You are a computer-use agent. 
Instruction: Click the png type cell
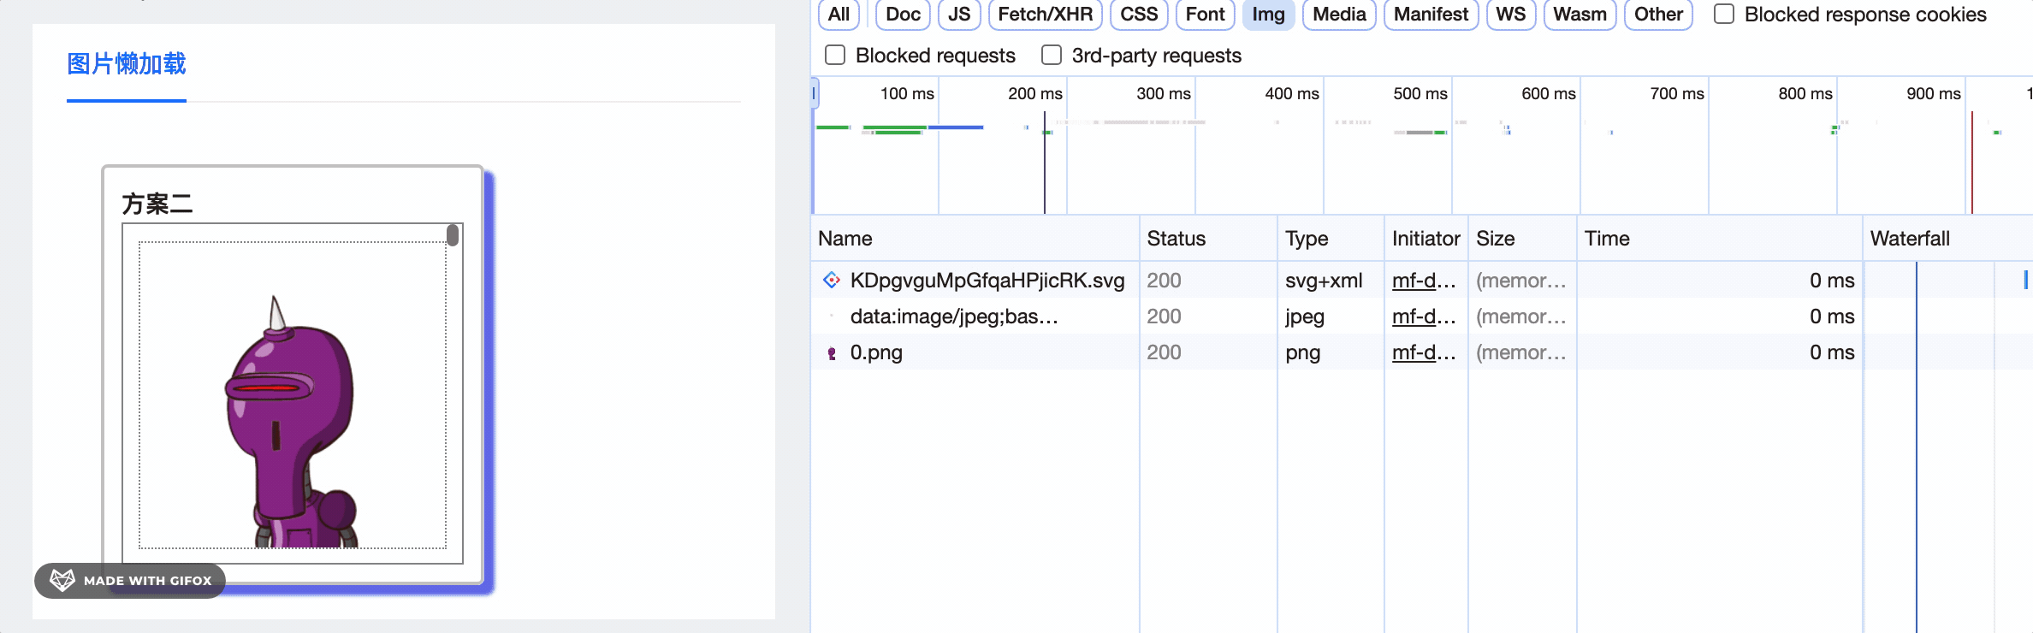click(1302, 352)
